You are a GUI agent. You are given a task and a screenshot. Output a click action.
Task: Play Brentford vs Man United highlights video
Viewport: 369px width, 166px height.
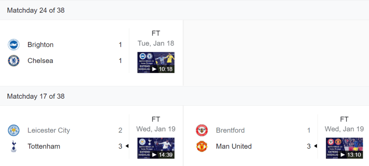click(344, 148)
